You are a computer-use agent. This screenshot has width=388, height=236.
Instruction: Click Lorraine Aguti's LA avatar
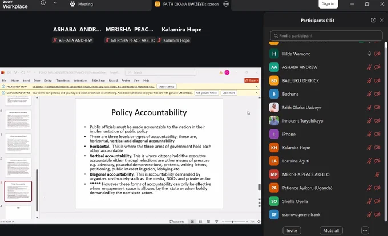coord(274,161)
